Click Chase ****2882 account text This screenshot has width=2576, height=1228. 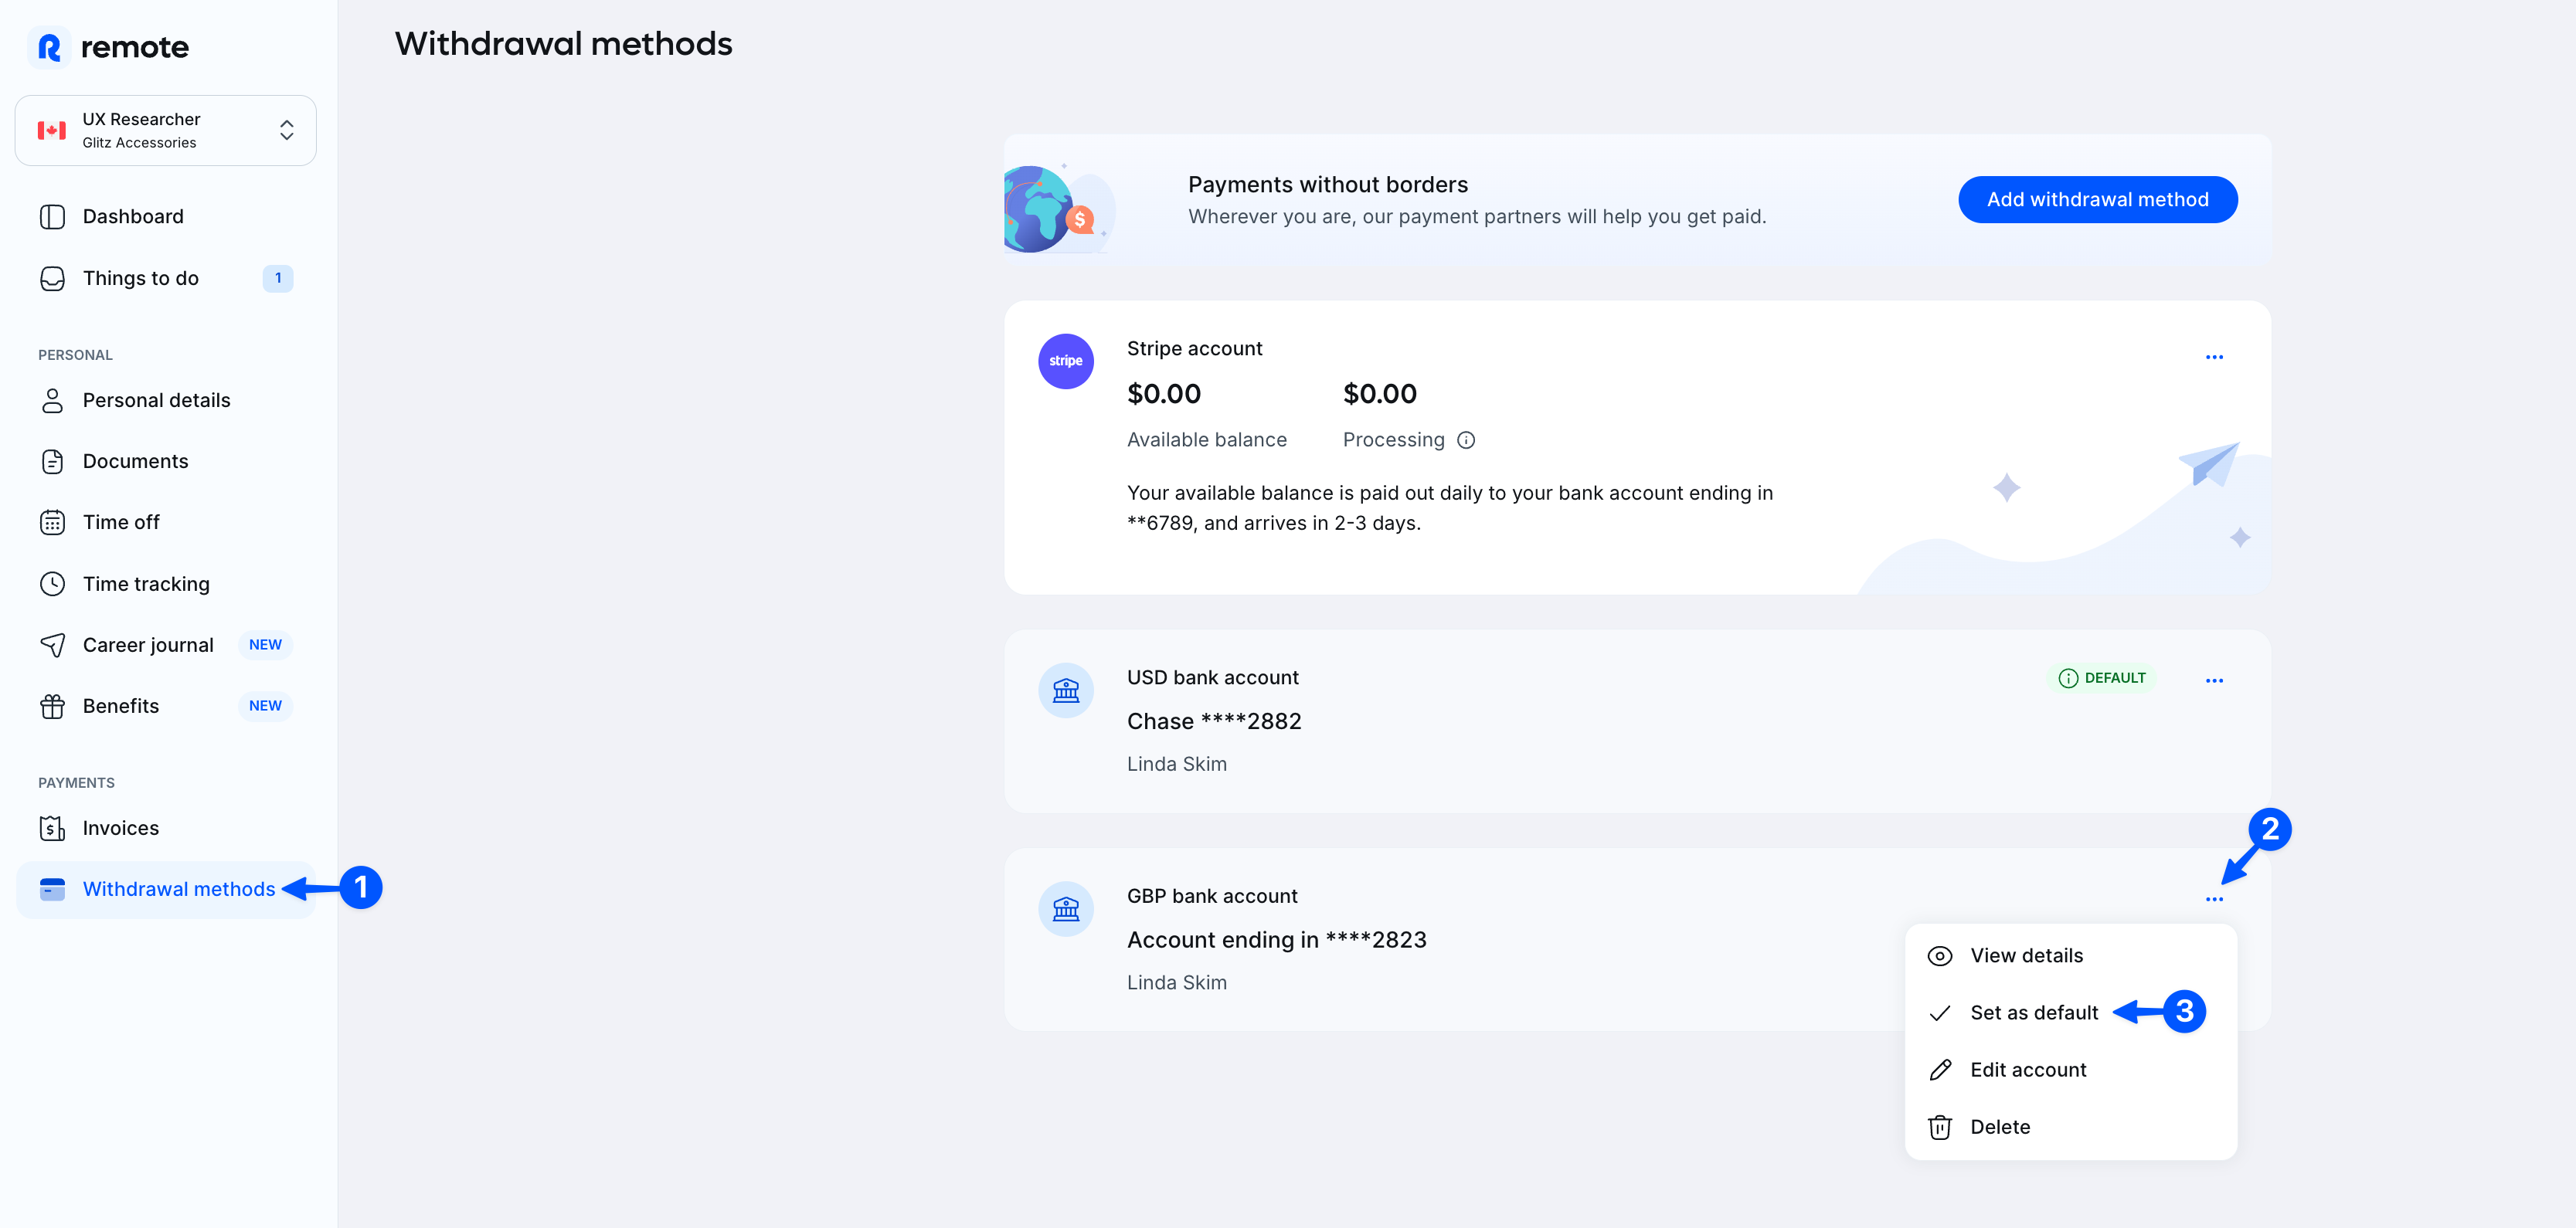click(1214, 721)
